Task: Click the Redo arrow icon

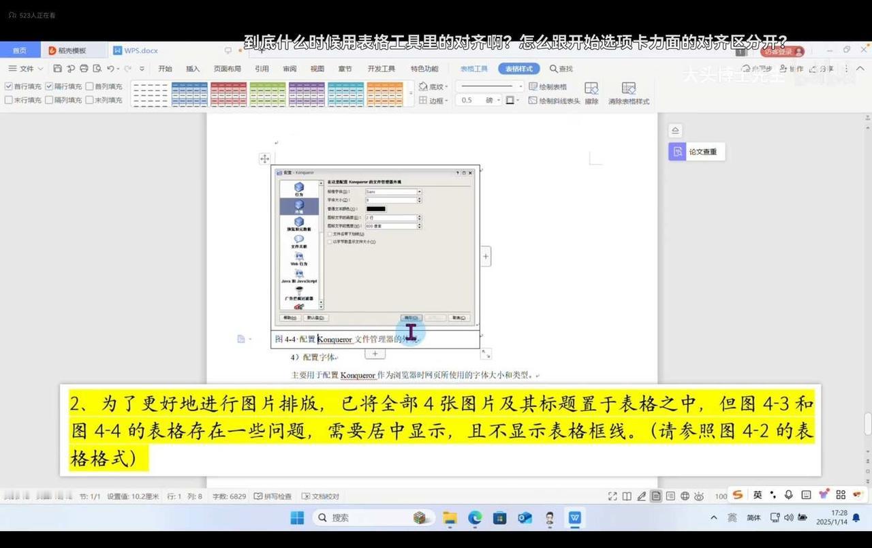Action: point(127,69)
